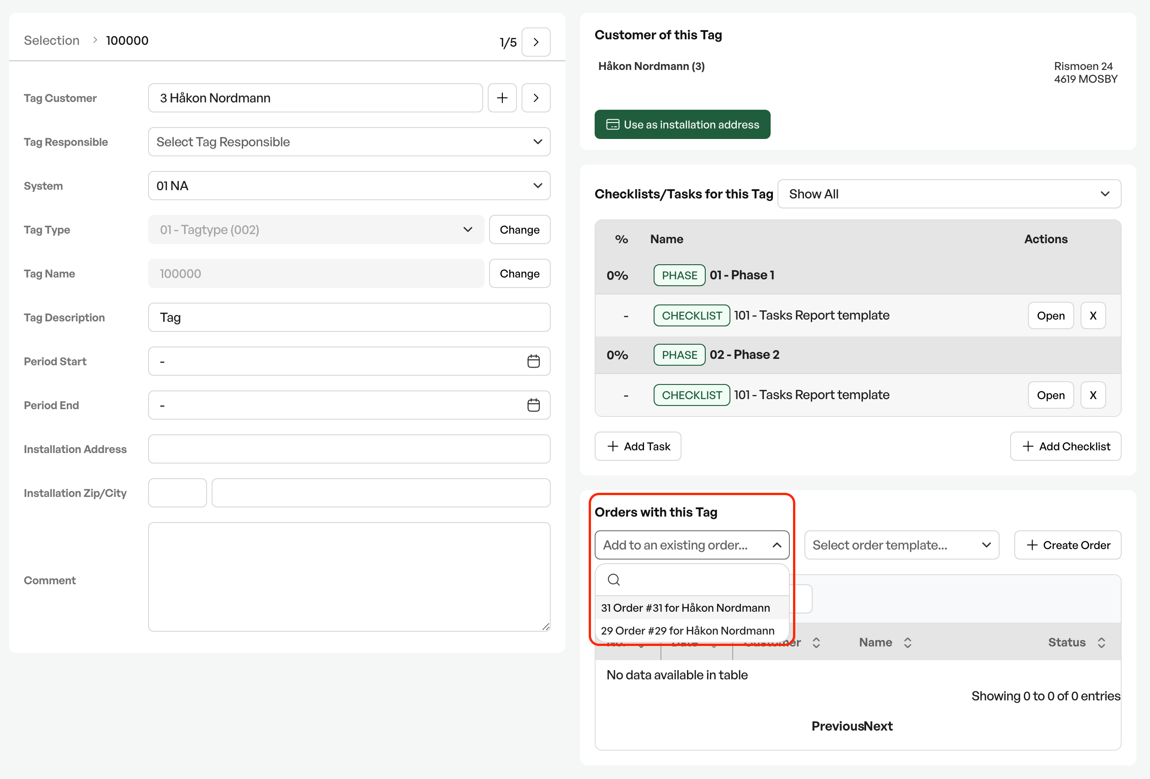1150x779 pixels.
Task: Collapse the Add to an existing order dropdown
Action: point(692,545)
